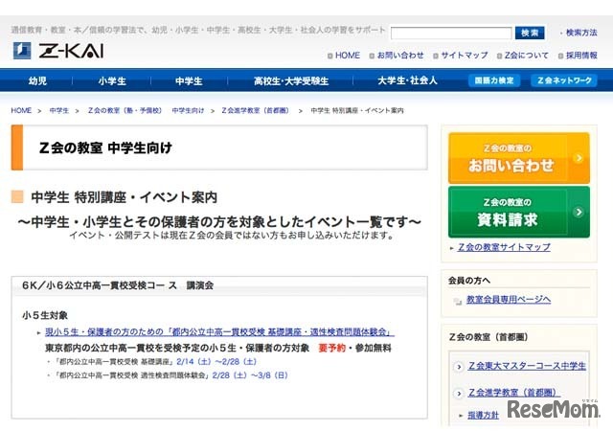
Task: Click 小５生対象 text
Action: (x=45, y=315)
